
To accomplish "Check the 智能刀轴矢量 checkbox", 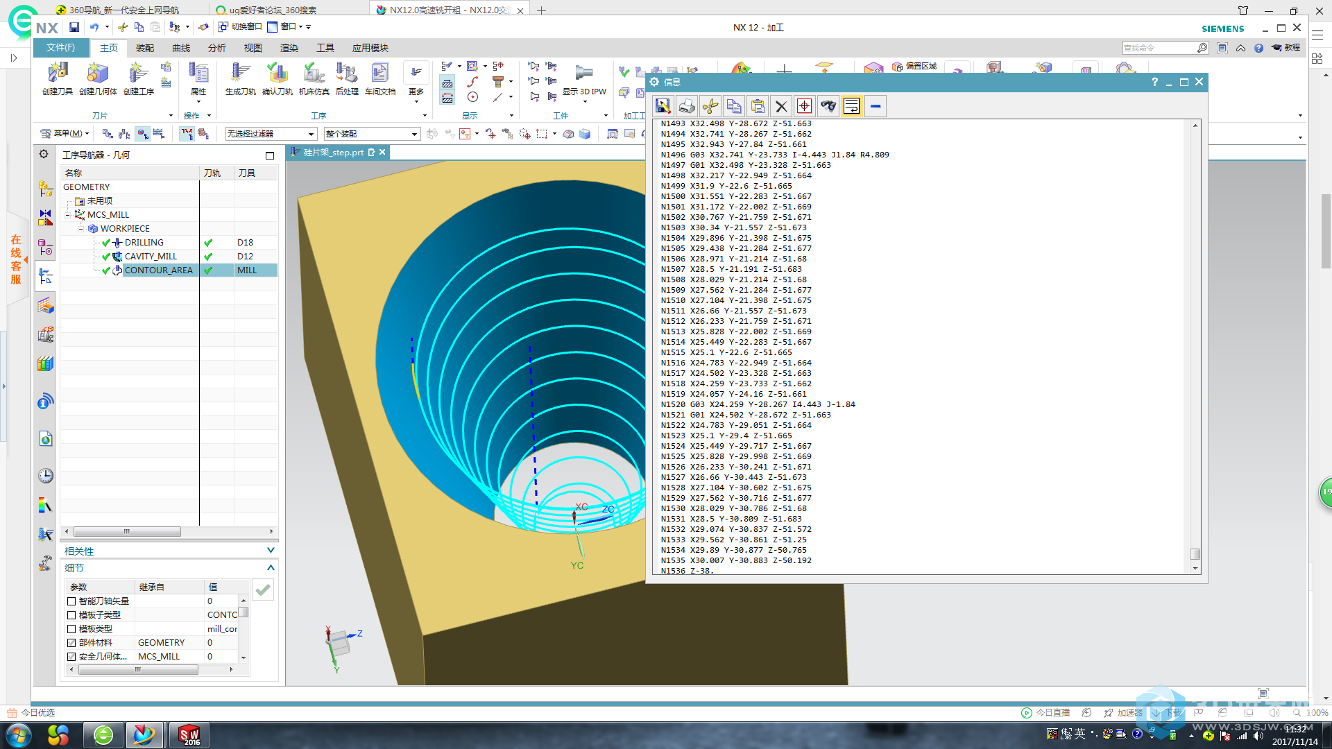I will click(x=71, y=601).
